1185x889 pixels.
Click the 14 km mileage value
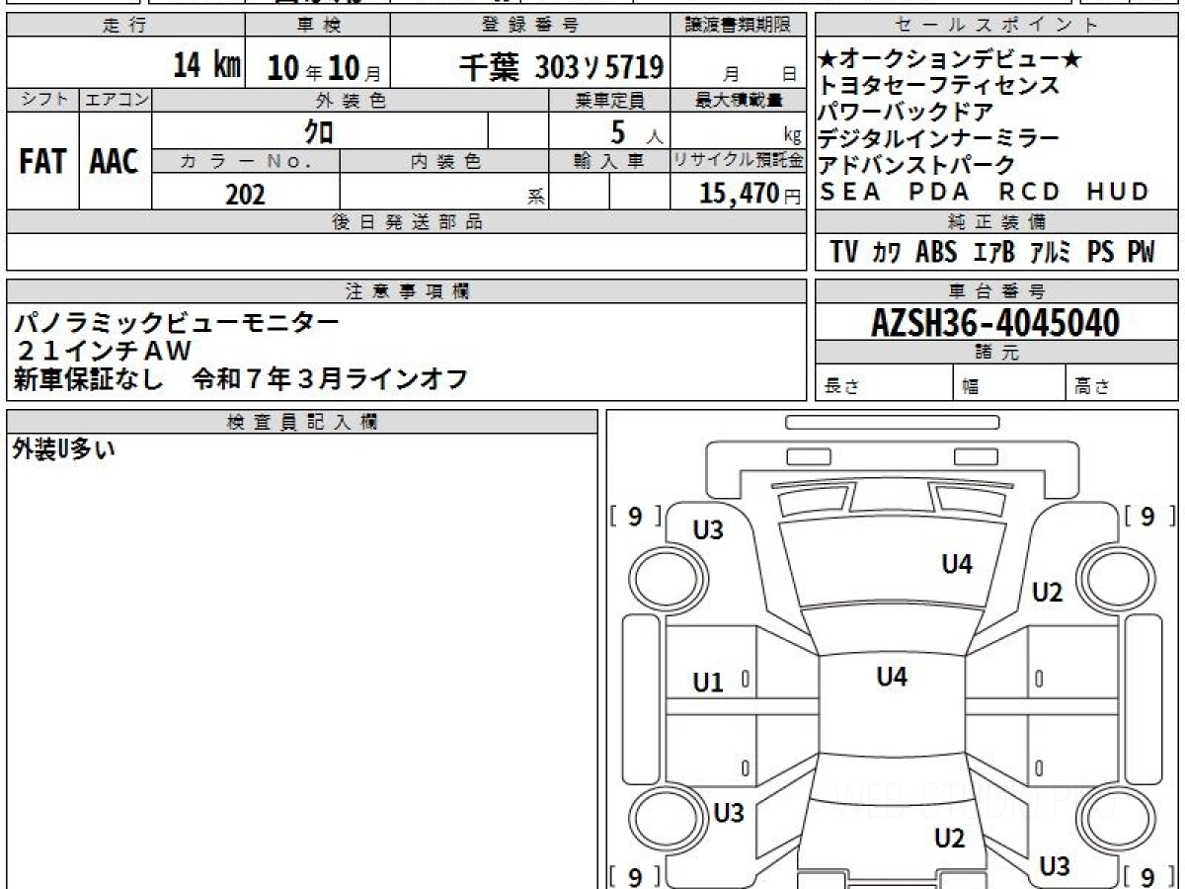click(206, 66)
